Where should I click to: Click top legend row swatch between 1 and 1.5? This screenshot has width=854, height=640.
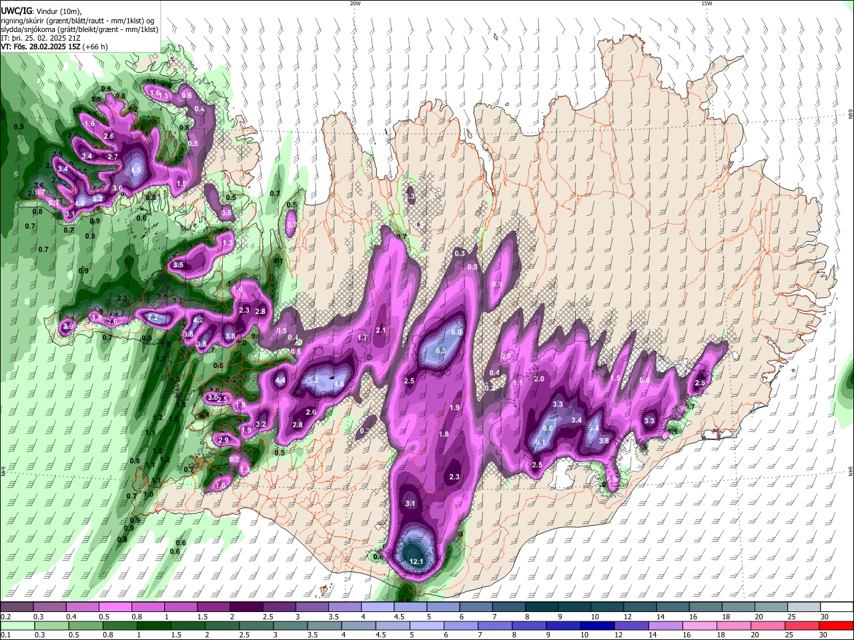pos(180,607)
